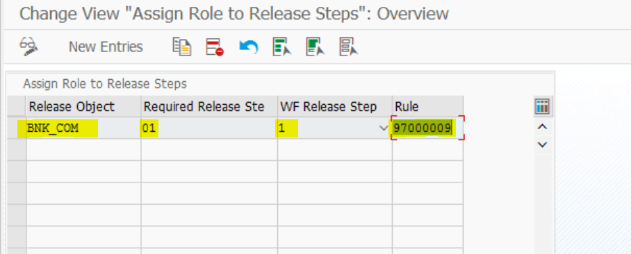Click the blue Undo Change arrow
The width and height of the screenshot is (631, 254).
248,46
